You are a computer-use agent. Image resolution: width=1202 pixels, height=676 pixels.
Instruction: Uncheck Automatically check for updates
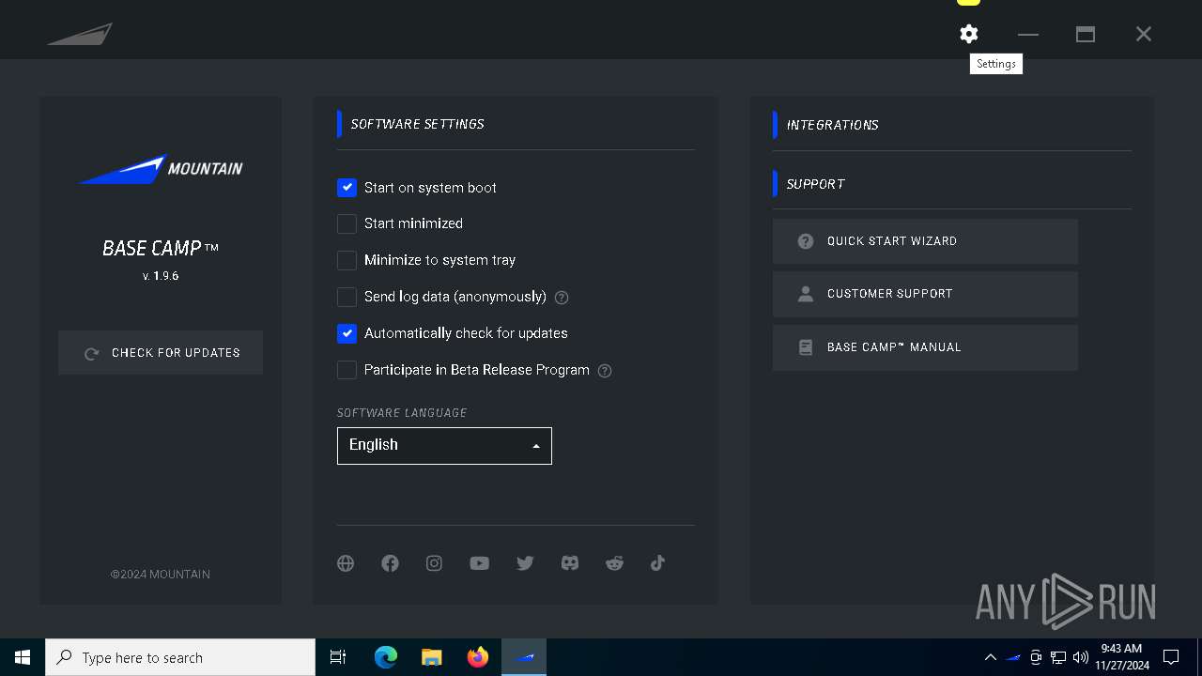tap(347, 333)
